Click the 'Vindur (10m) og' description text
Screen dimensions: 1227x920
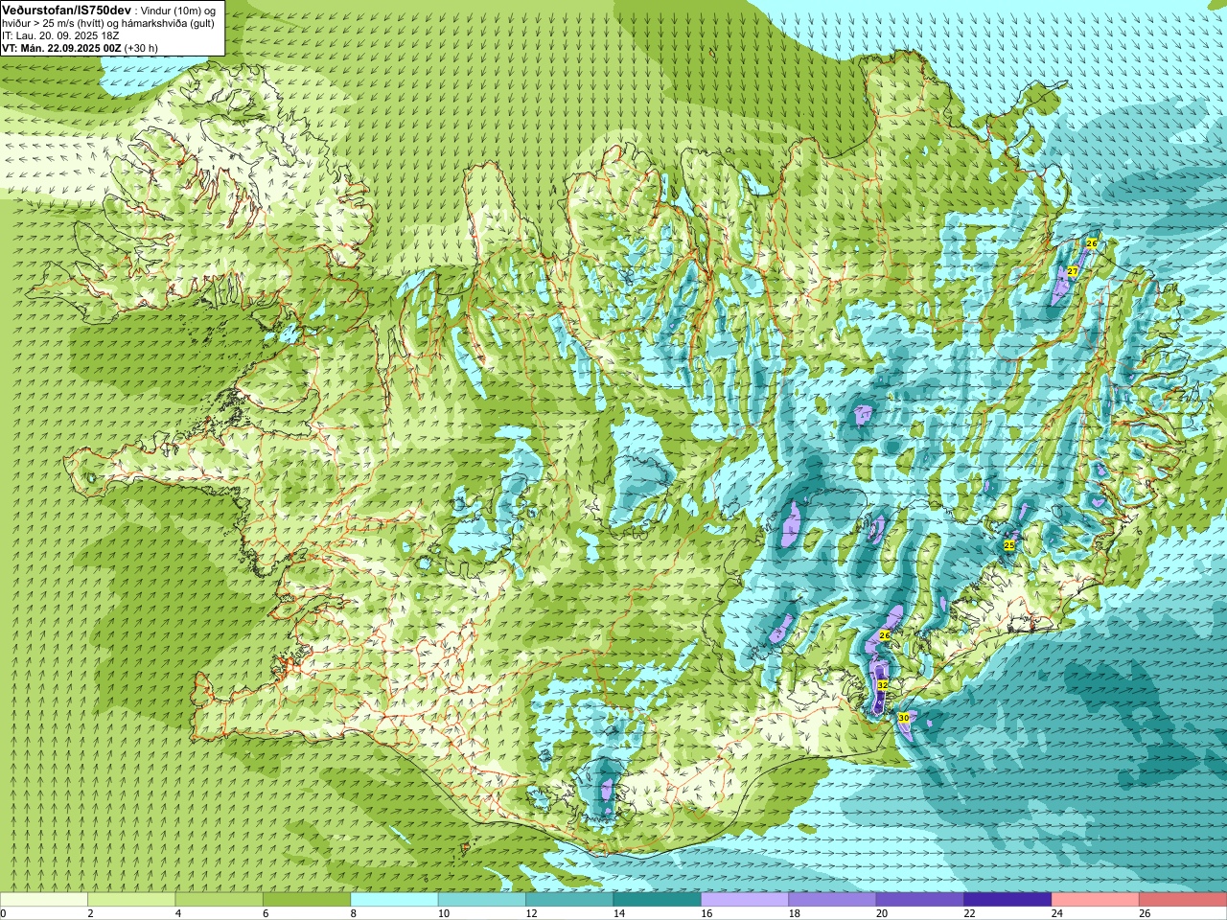pyautogui.click(x=178, y=10)
